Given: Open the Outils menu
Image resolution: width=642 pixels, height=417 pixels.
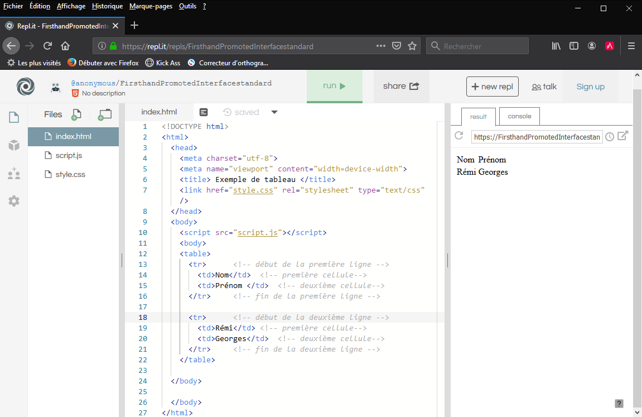Looking at the screenshot, I should tap(187, 6).
